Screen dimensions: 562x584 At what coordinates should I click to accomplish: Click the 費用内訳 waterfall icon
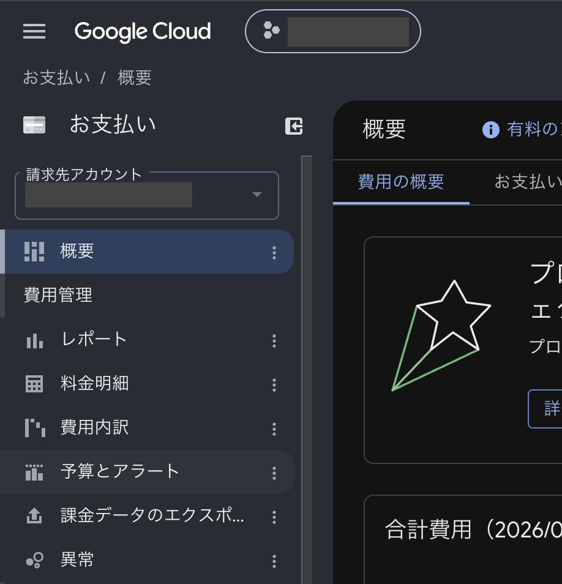tap(35, 427)
